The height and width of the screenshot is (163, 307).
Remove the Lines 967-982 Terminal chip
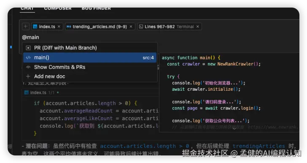[x=198, y=26]
